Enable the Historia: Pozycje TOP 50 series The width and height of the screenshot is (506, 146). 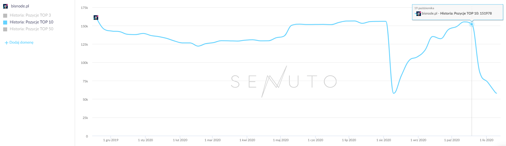pos(31,29)
